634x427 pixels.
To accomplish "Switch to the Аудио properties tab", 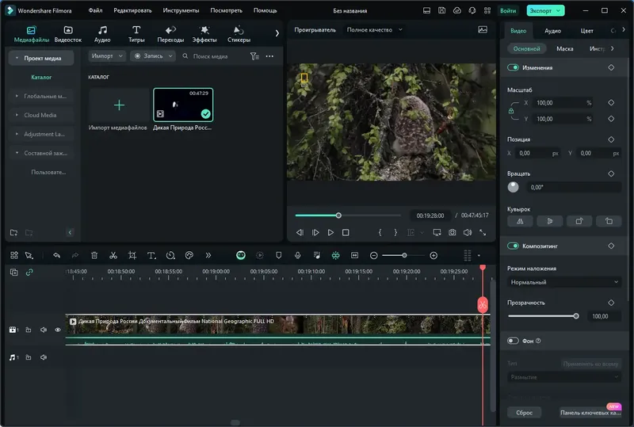I will coord(552,30).
